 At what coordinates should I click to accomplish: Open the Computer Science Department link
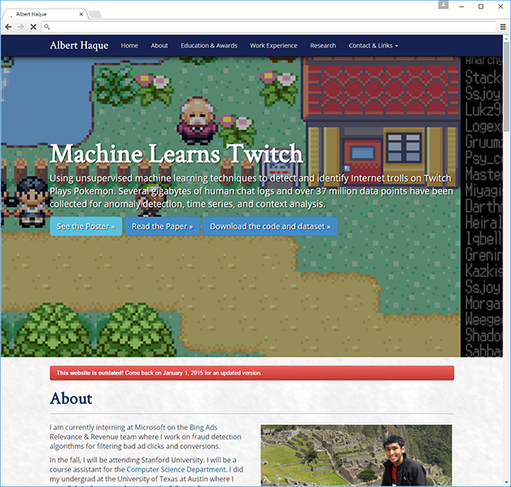tap(176, 469)
